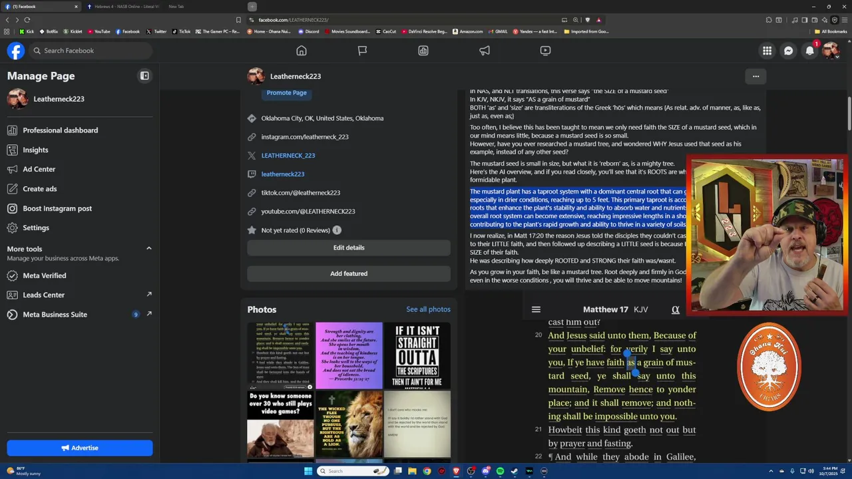Click the Add featured button
The width and height of the screenshot is (852, 479).
click(x=349, y=273)
